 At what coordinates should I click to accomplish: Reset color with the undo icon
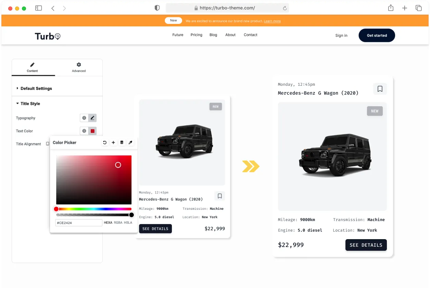tap(105, 142)
